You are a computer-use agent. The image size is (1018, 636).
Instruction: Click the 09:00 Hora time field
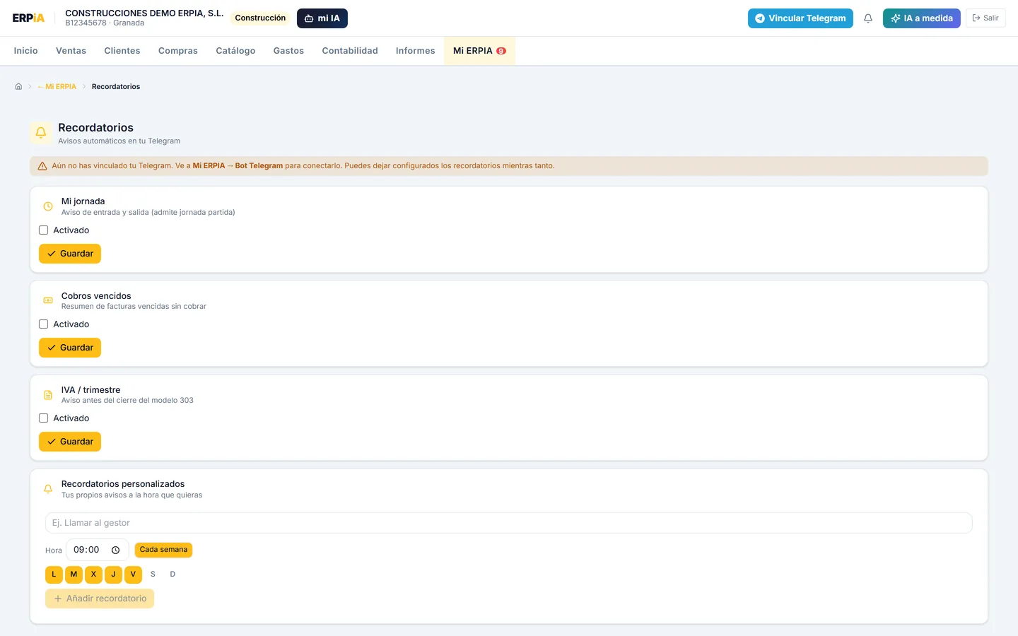point(98,550)
